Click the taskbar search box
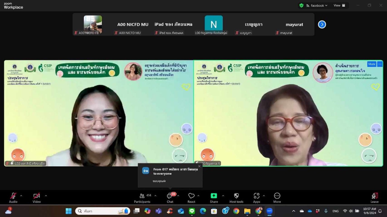 [x=103, y=211]
